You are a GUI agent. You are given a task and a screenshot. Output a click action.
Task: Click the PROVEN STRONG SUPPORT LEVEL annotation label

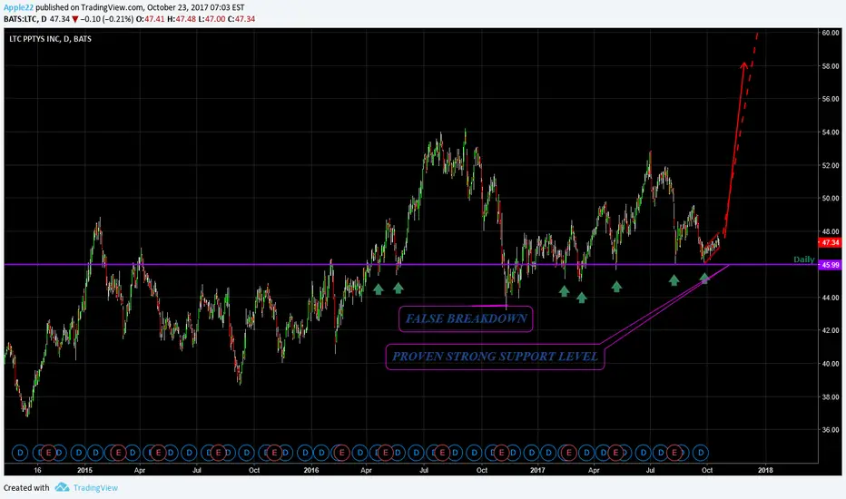[x=495, y=357]
